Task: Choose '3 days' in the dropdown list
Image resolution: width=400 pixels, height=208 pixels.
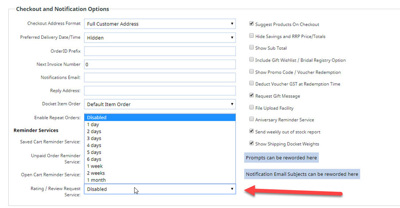Action: click(x=94, y=138)
